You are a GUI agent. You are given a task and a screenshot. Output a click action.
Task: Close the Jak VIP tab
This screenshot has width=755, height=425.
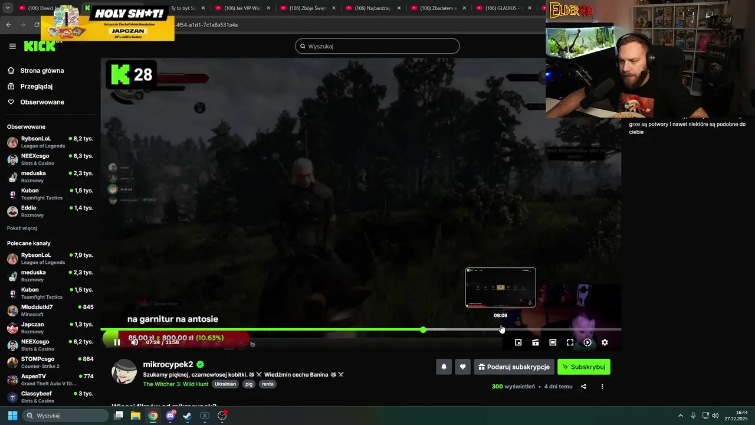[x=268, y=8]
